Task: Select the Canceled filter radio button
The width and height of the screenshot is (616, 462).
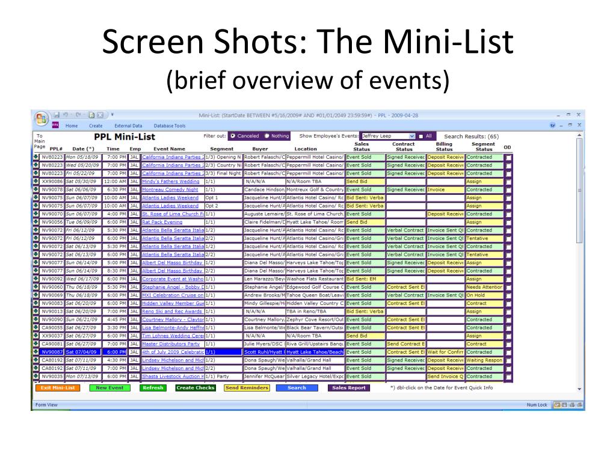Action: (x=233, y=136)
